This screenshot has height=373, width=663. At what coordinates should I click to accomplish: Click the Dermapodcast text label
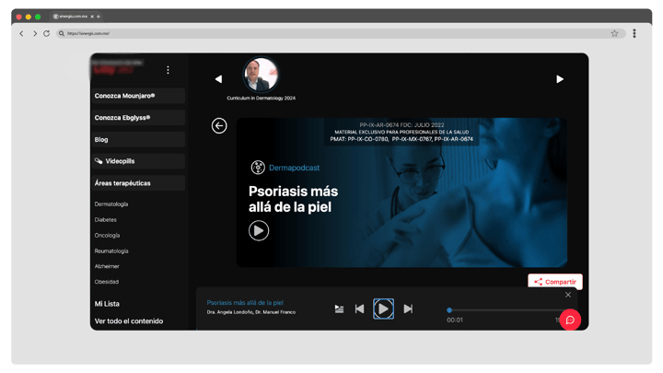pyautogui.click(x=295, y=168)
